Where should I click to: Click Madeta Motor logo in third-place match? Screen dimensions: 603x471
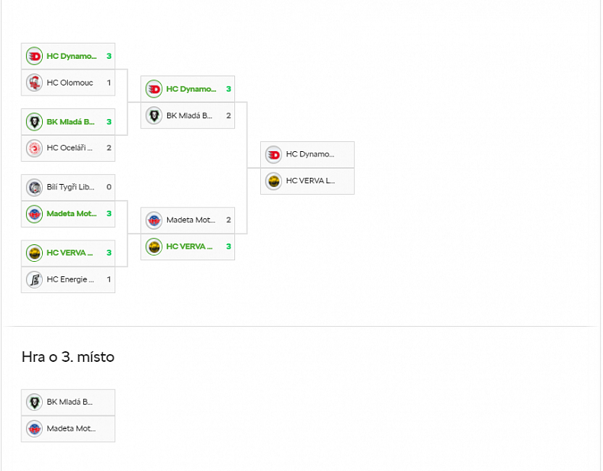tap(34, 428)
